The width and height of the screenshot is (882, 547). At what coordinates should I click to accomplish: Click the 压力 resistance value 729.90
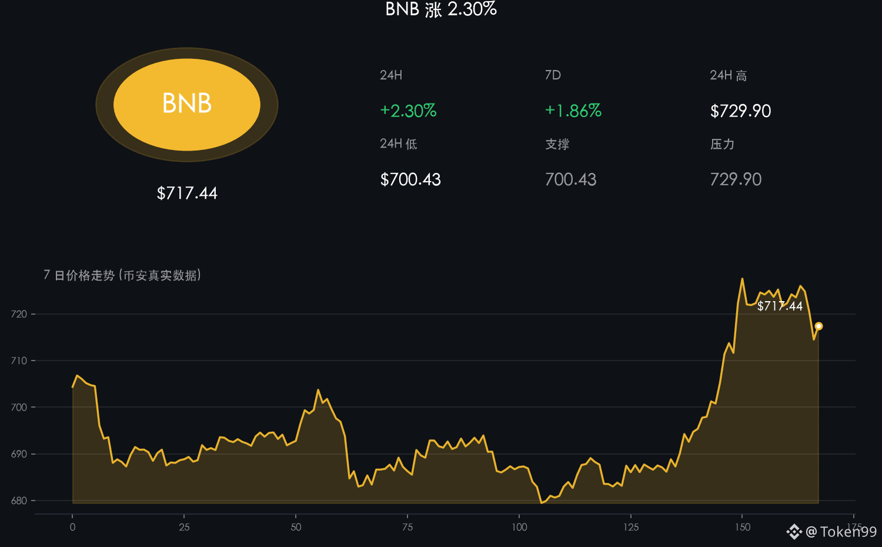pyautogui.click(x=736, y=179)
